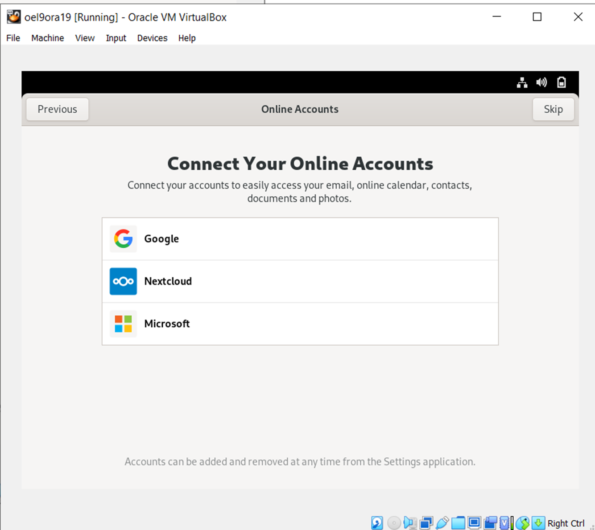This screenshot has height=530, width=595.
Task: Pick the Microsoft account row label
Action: [167, 324]
